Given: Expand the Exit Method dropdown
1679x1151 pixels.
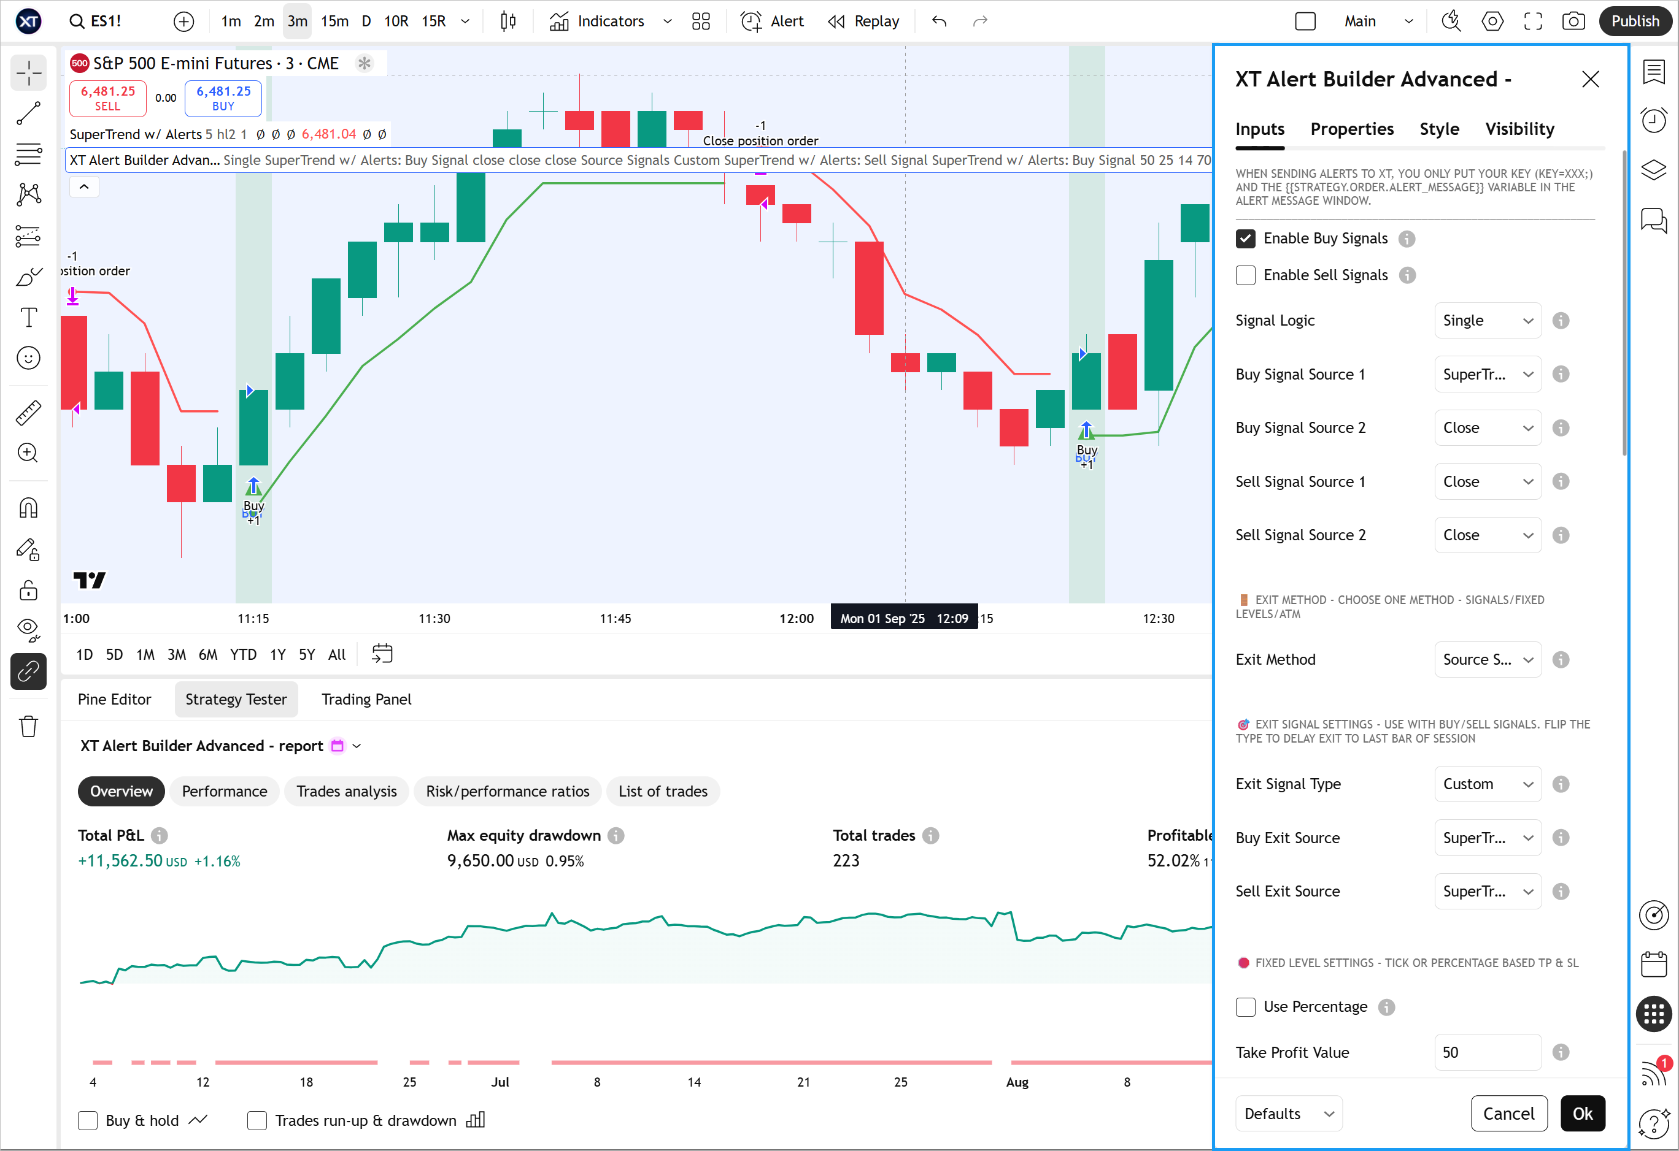Looking at the screenshot, I should 1488,659.
